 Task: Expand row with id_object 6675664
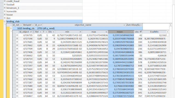[17, 69]
